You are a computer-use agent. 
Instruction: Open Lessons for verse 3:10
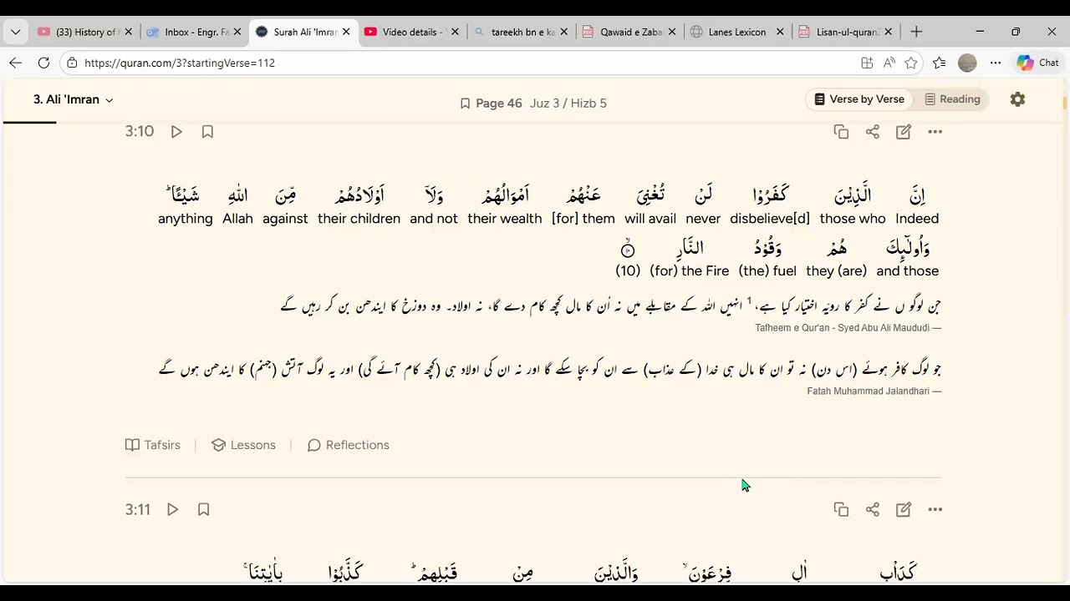point(243,445)
